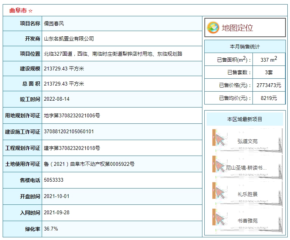This screenshot has height=240, width=290.
Task: Click the 竣工时间 label cell
Action: click(x=22, y=99)
